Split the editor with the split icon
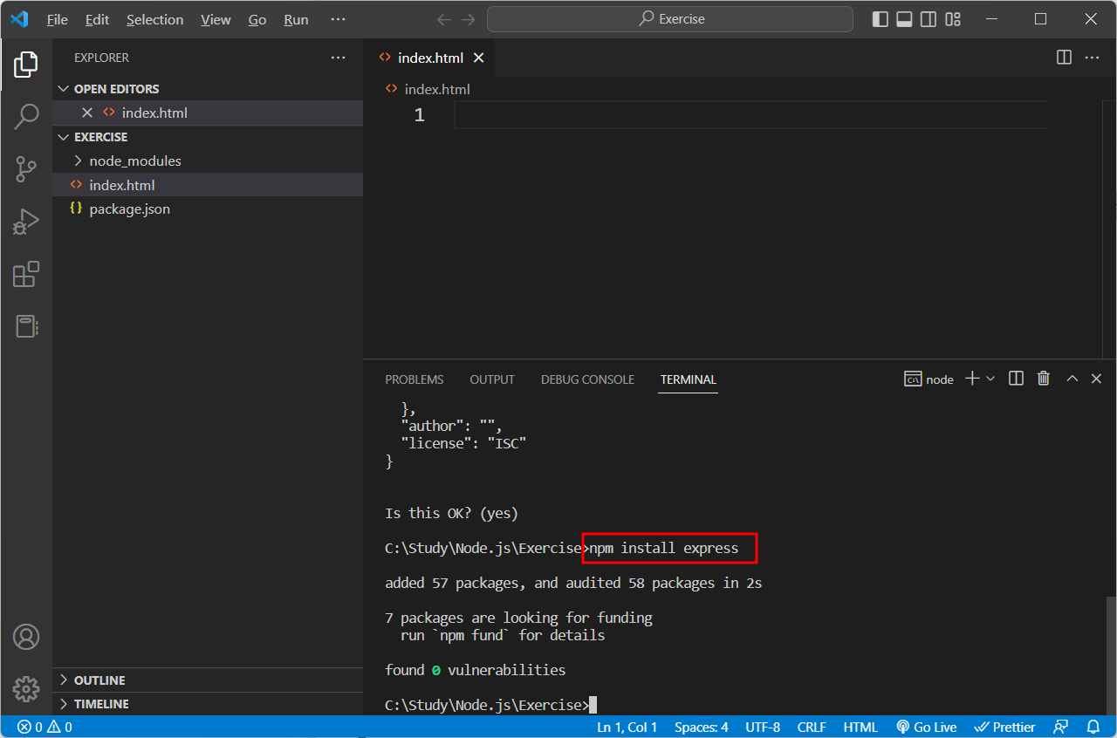 [x=1063, y=57]
